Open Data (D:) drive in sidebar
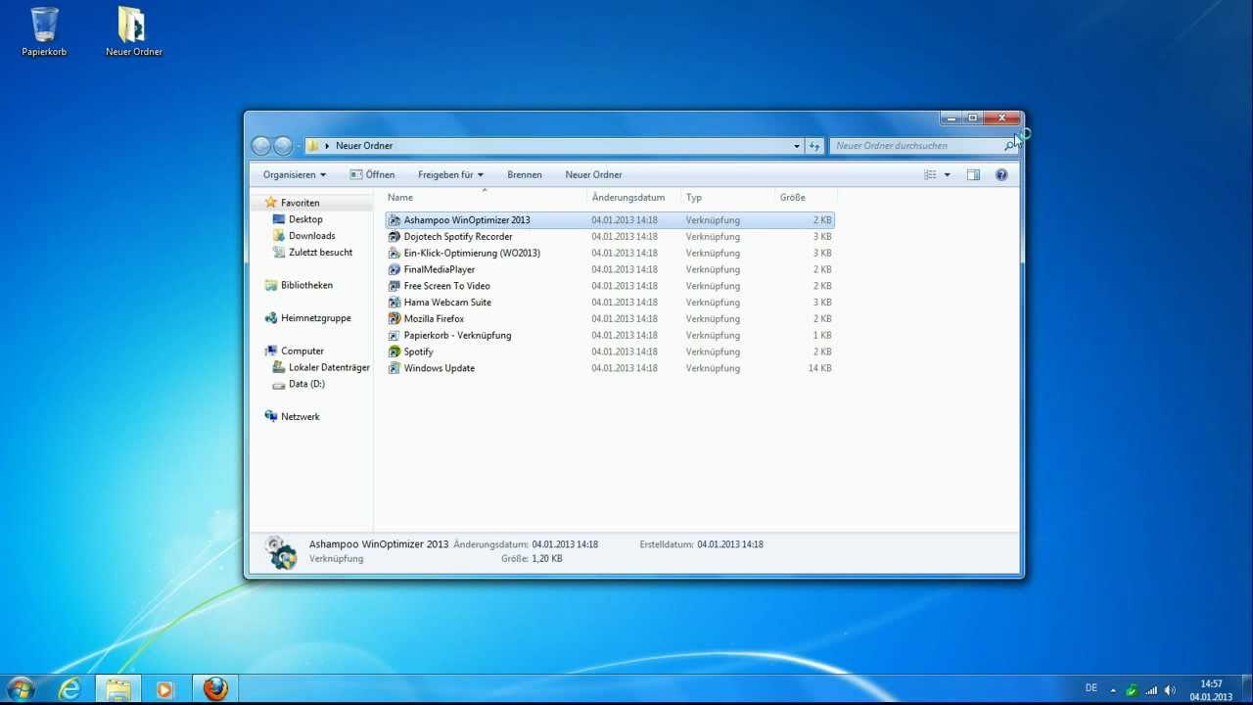Image resolution: width=1253 pixels, height=705 pixels. 306,384
